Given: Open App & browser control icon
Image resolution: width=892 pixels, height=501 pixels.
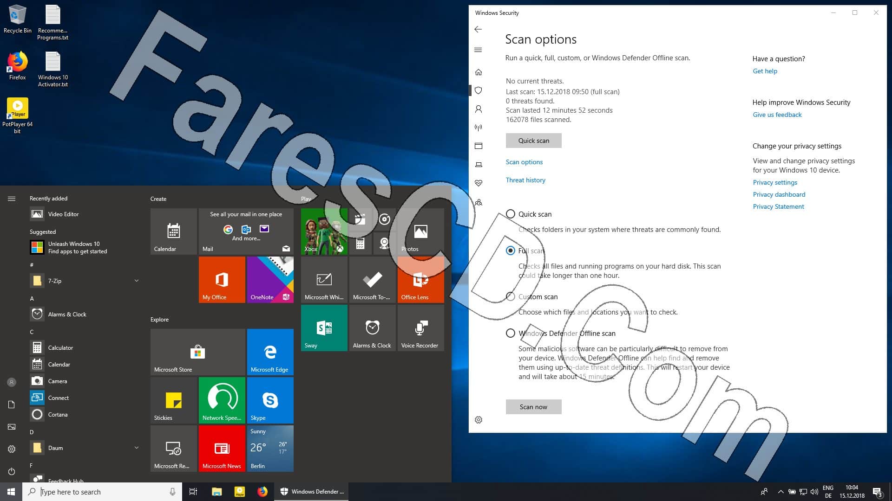Looking at the screenshot, I should tap(479, 146).
